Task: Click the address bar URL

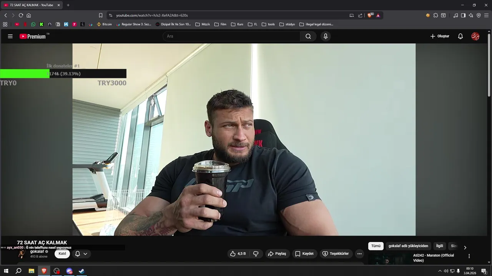Action: [152, 15]
